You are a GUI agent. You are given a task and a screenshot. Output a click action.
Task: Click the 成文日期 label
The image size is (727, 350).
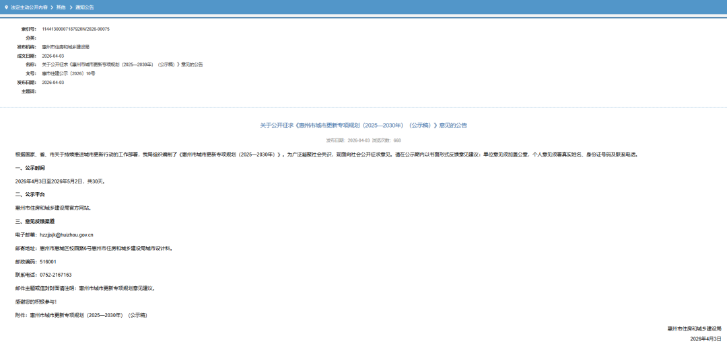click(26, 56)
